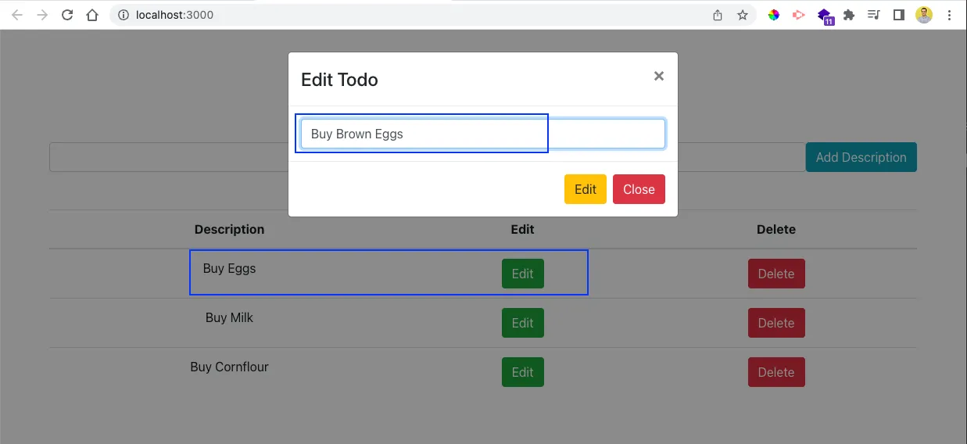View site information icon in address bar
Image resolution: width=967 pixels, height=444 pixels.
[124, 15]
